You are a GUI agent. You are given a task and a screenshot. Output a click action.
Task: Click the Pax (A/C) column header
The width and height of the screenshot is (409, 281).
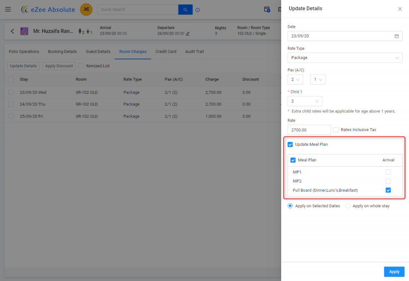[174, 79]
